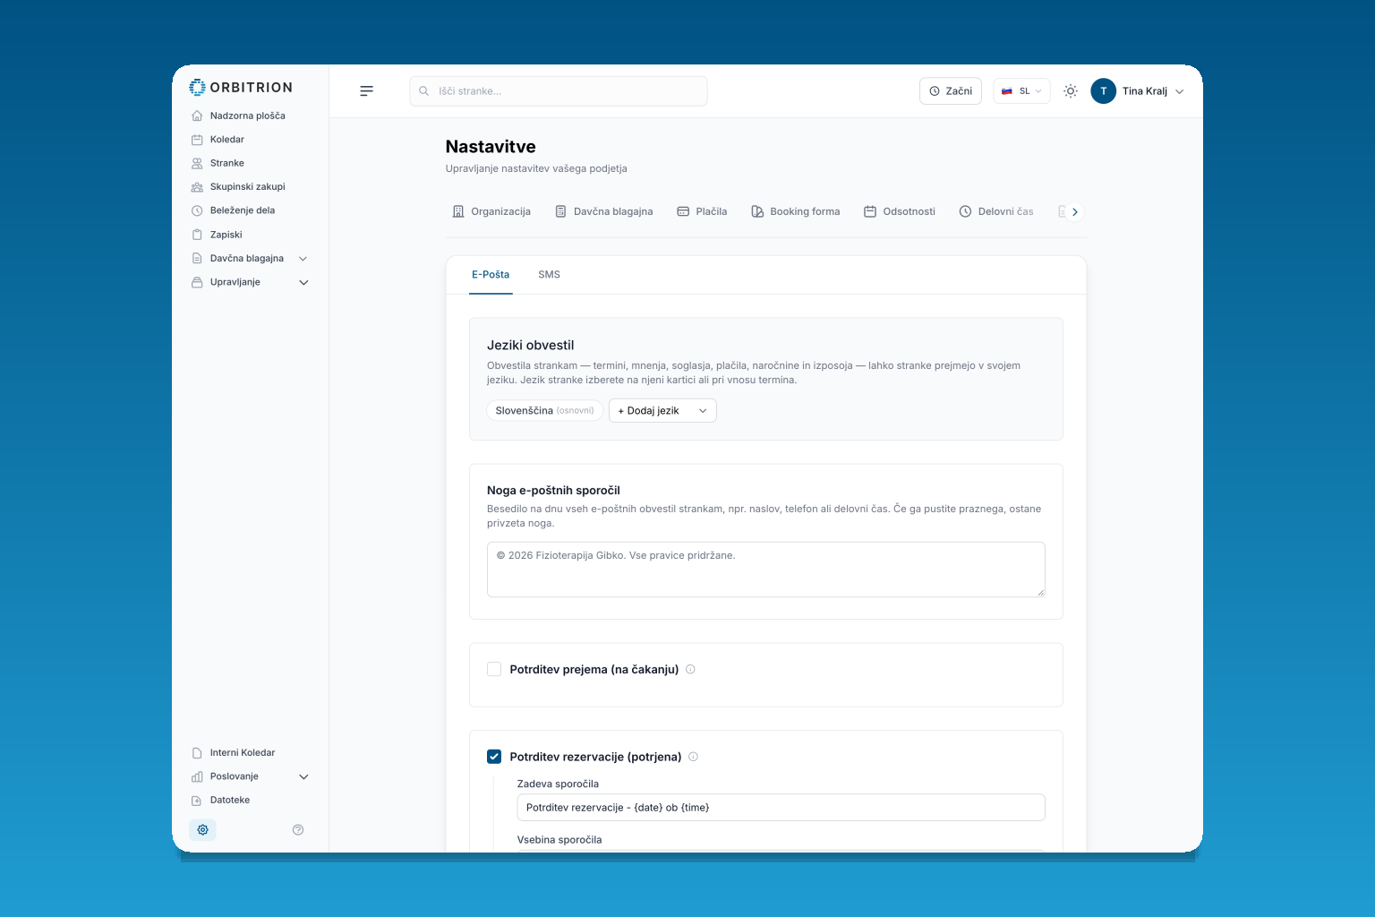Click the Zadeva sporočila subject field
The height and width of the screenshot is (917, 1375).
781,808
